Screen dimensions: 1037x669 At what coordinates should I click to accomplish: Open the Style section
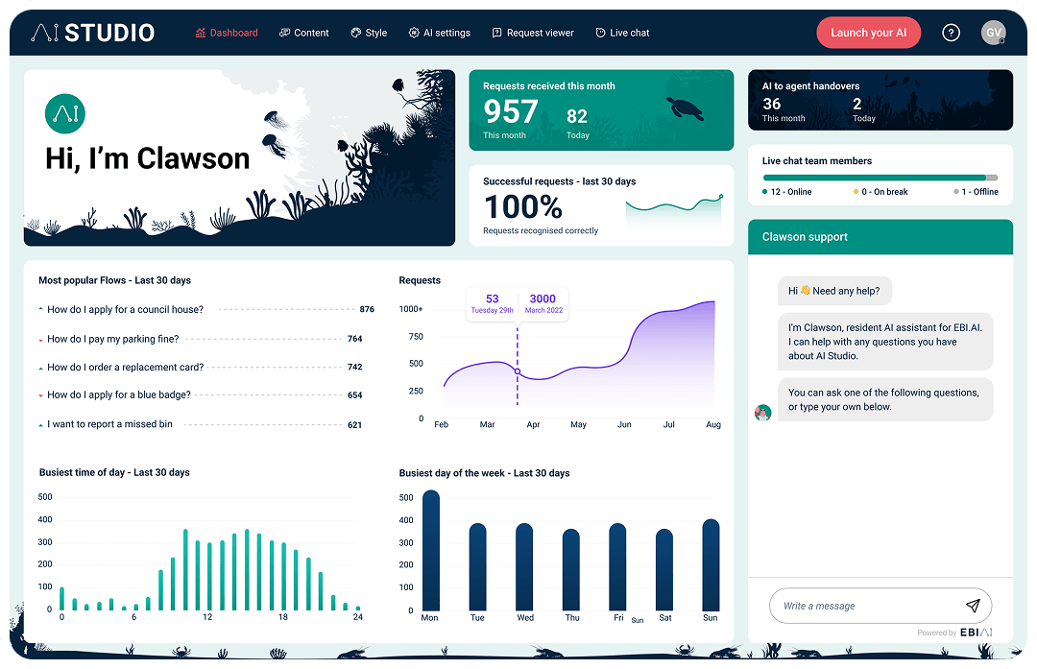tap(370, 33)
